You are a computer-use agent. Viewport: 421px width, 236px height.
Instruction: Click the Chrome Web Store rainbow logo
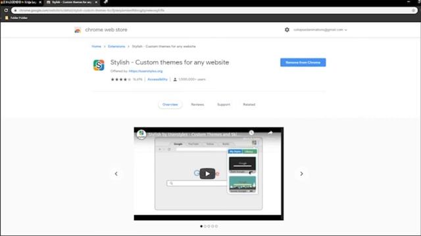tap(78, 30)
